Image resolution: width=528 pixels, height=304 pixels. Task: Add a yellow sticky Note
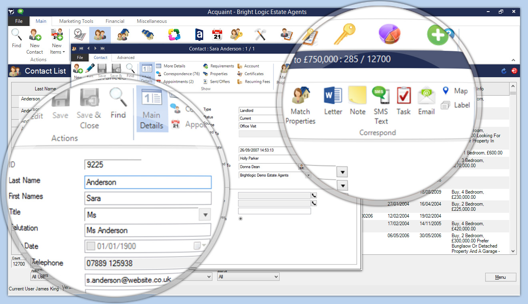pyautogui.click(x=358, y=101)
